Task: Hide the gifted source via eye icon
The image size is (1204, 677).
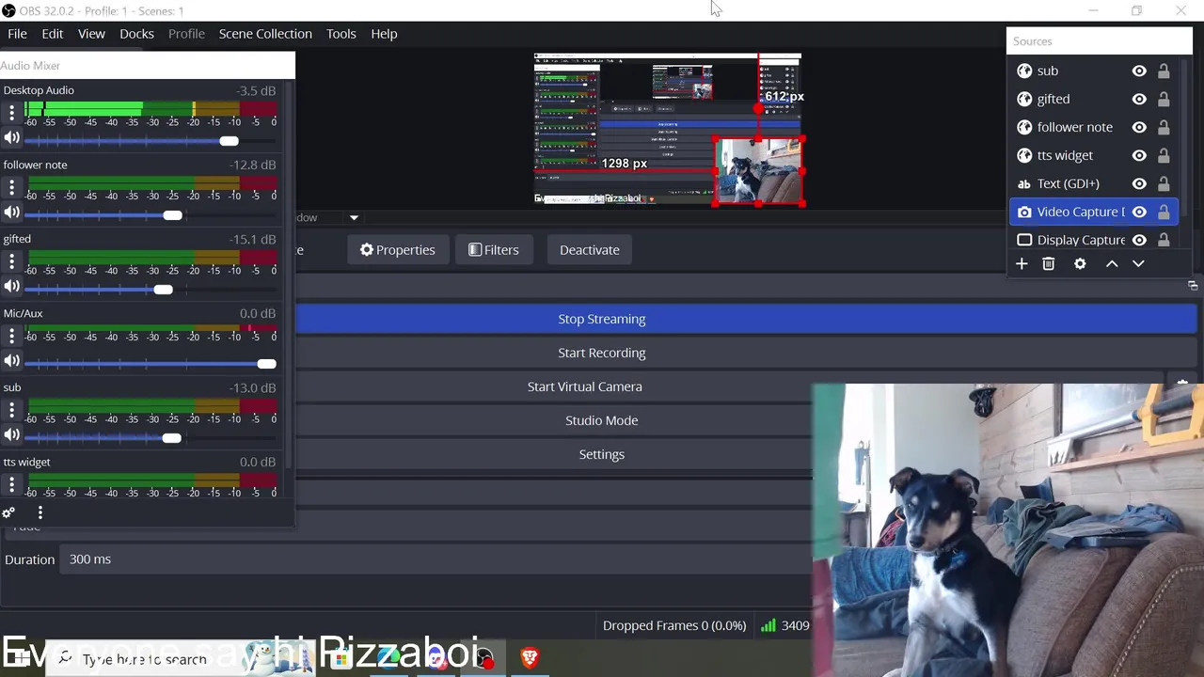Action: [x=1139, y=99]
